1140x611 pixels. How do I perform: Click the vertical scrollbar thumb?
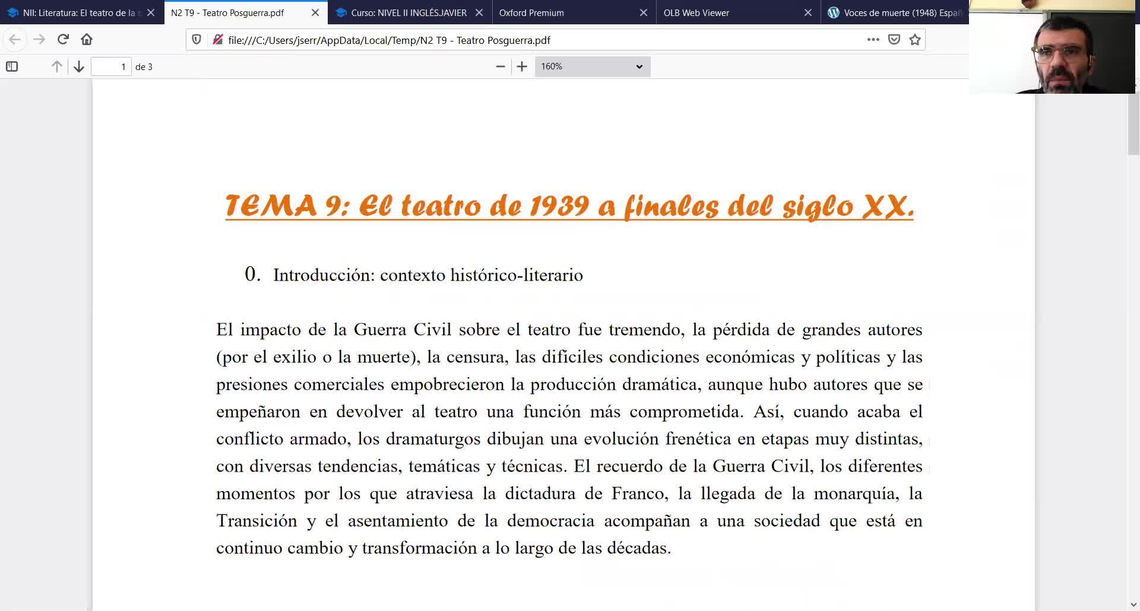click(1133, 123)
